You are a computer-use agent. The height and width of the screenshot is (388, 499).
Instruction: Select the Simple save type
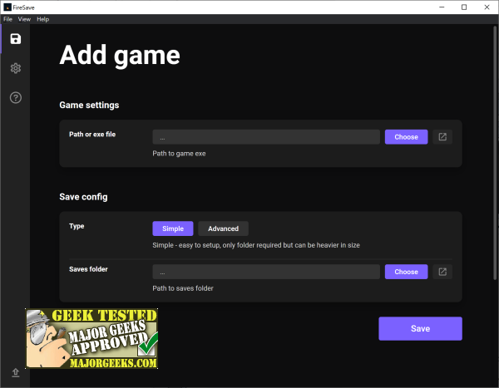click(x=173, y=228)
